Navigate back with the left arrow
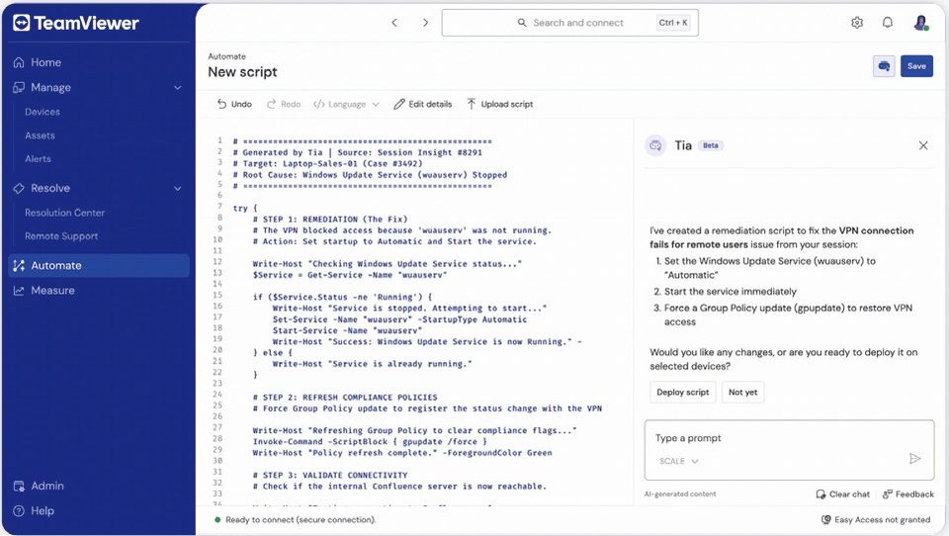 tap(394, 23)
